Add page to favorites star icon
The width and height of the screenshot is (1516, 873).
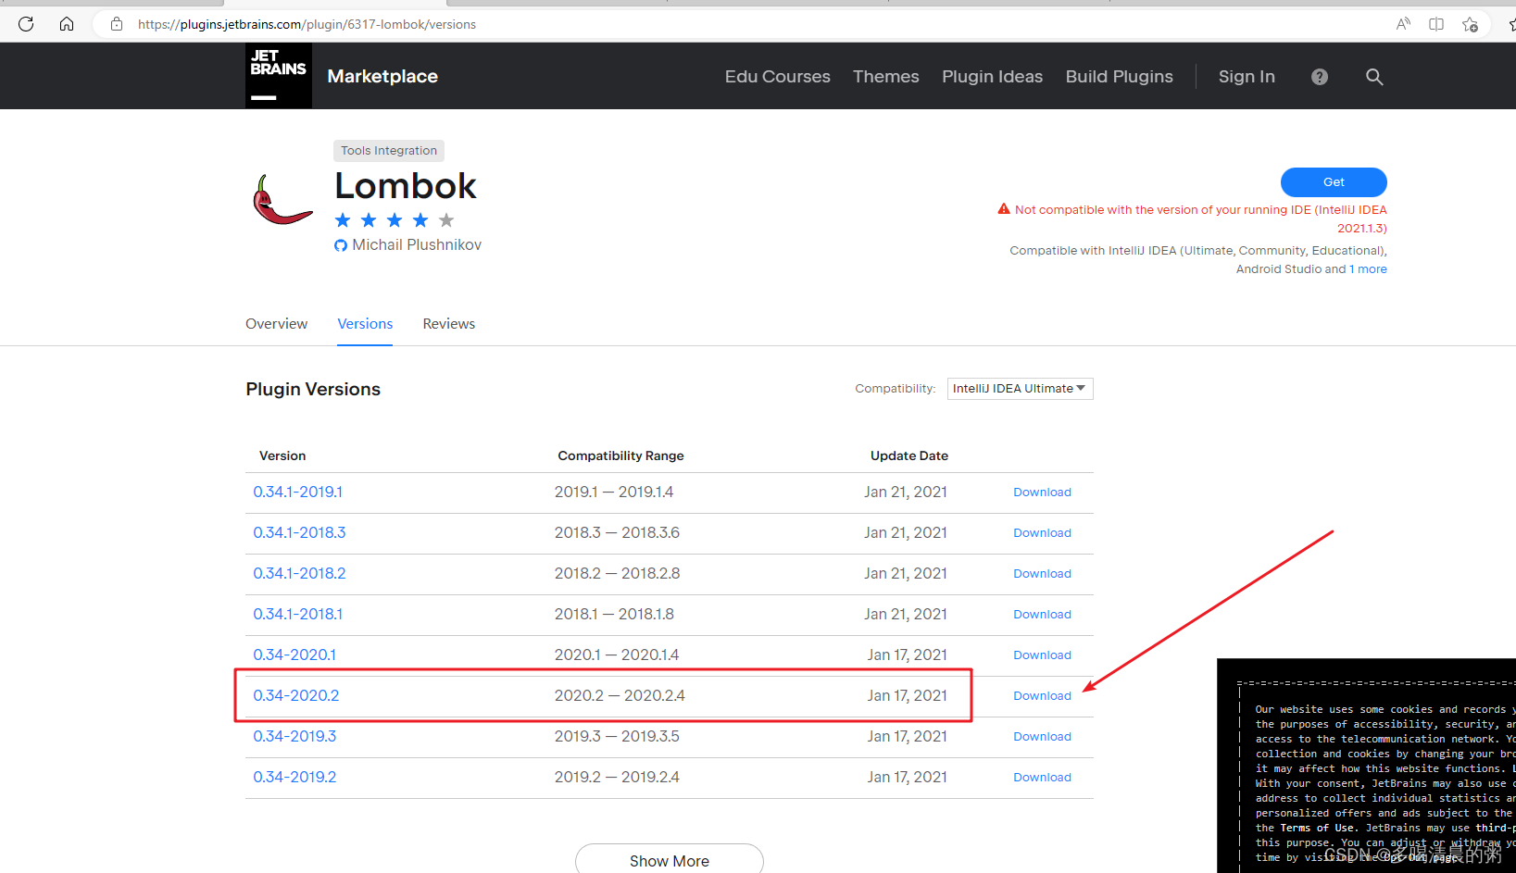click(1470, 24)
